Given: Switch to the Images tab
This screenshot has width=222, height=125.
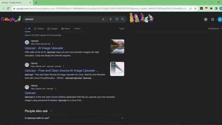Looking at the screenshot, I should 52,28.
